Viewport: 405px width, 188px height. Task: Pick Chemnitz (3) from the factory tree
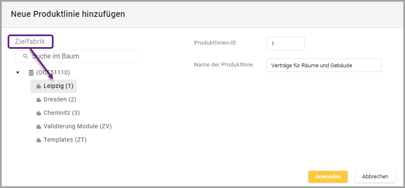click(61, 113)
